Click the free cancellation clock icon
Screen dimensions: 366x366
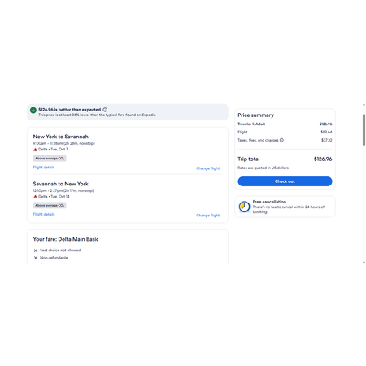[244, 207]
